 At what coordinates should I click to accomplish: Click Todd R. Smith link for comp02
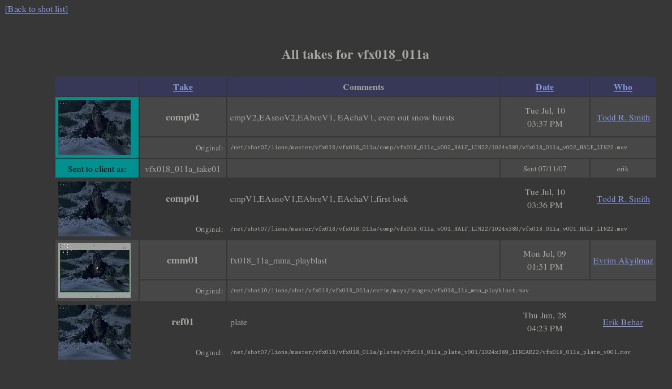pyautogui.click(x=623, y=118)
